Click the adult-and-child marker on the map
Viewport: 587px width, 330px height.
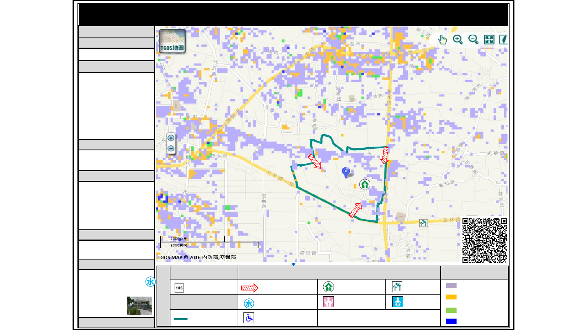pos(424,223)
